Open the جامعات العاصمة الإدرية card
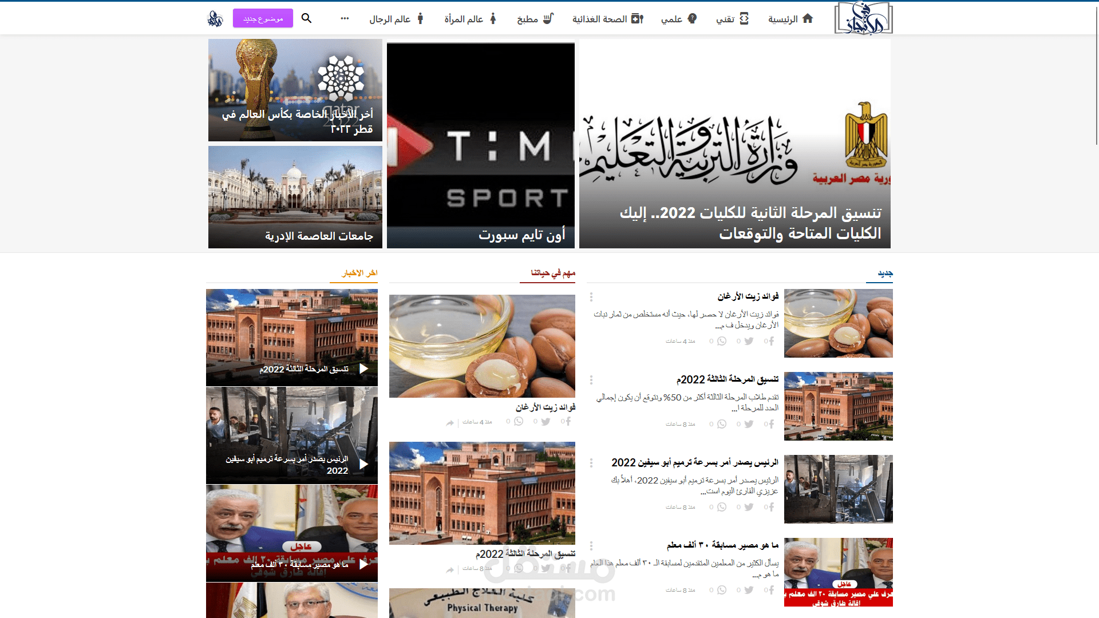This screenshot has width=1099, height=618. coord(295,197)
